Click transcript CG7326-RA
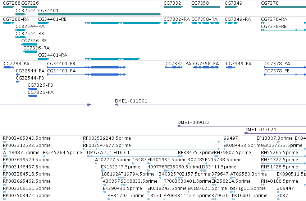The image size is (306, 201). [36, 48]
